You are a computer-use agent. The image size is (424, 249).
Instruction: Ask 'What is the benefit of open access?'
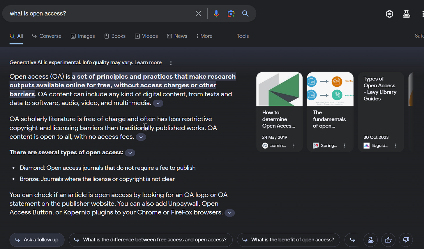pyautogui.click(x=289, y=240)
